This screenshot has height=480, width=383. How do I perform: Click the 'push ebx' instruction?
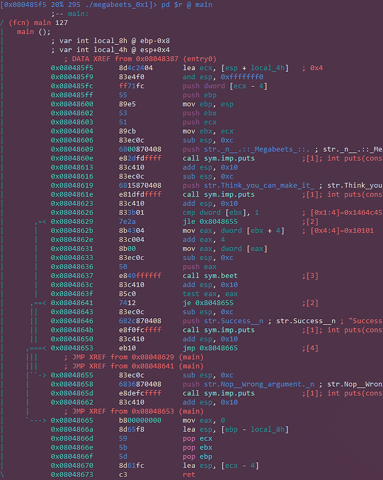[x=199, y=113]
